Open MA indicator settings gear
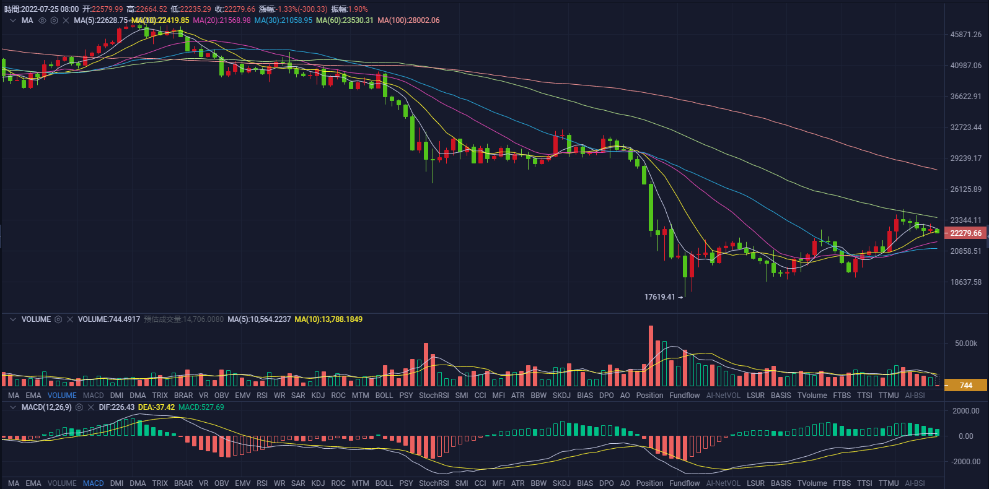Viewport: 989px width, 489px height. pos(54,20)
